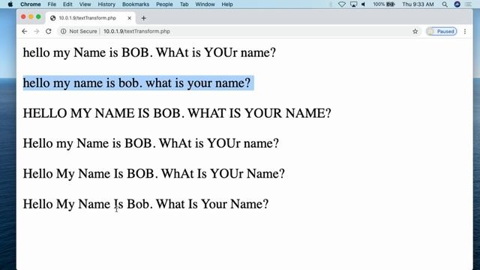Viewport: 480px width, 270px height.
Task: Minimize the window with yellow button
Action: point(31,16)
